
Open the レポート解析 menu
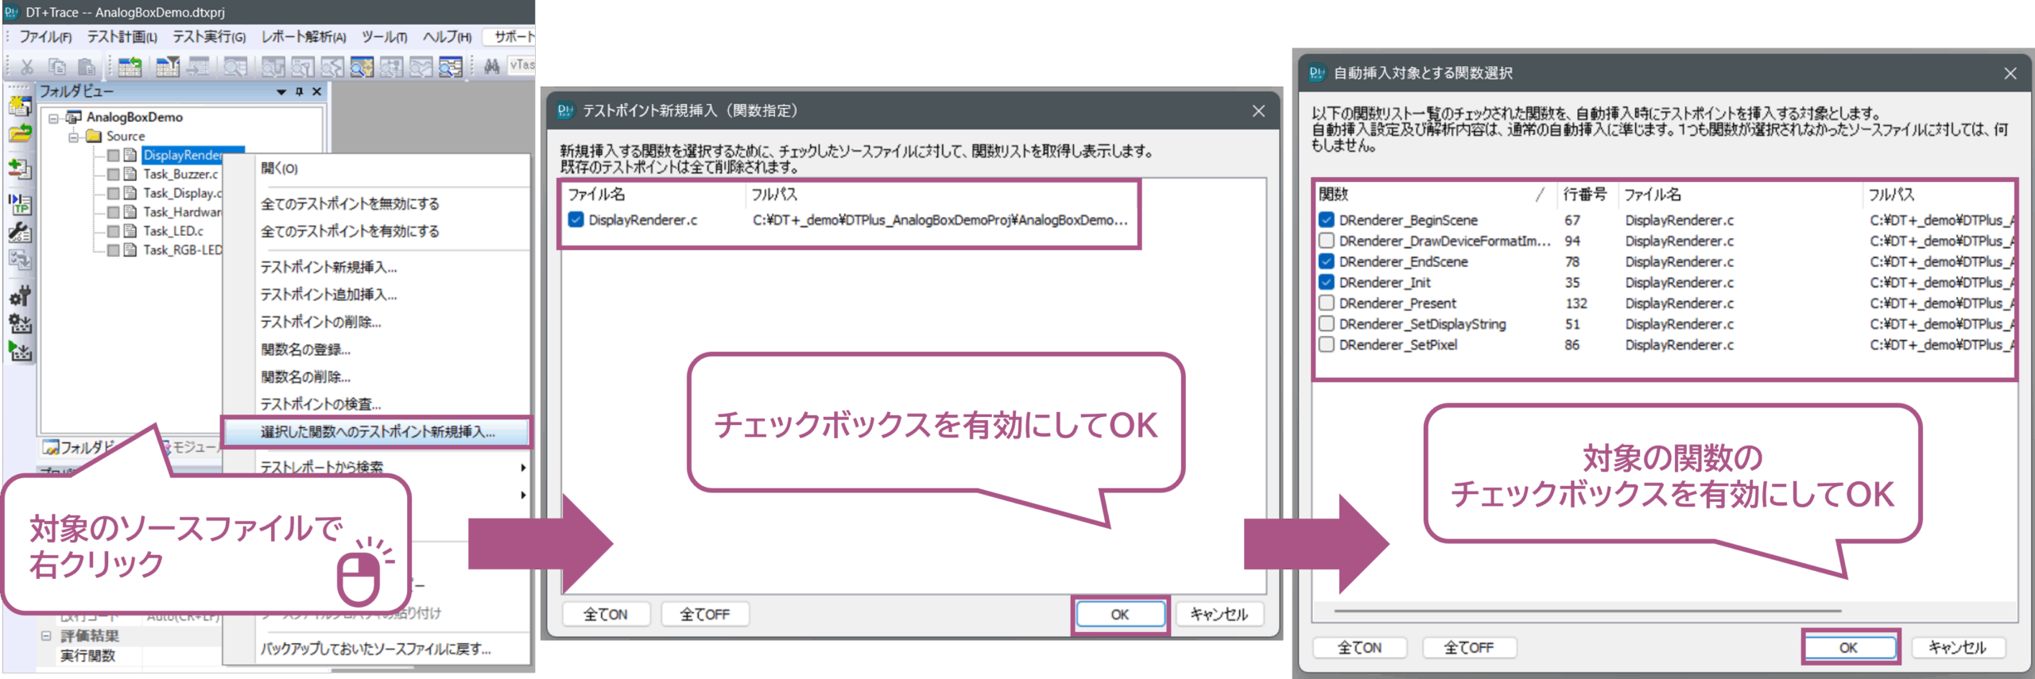303,37
